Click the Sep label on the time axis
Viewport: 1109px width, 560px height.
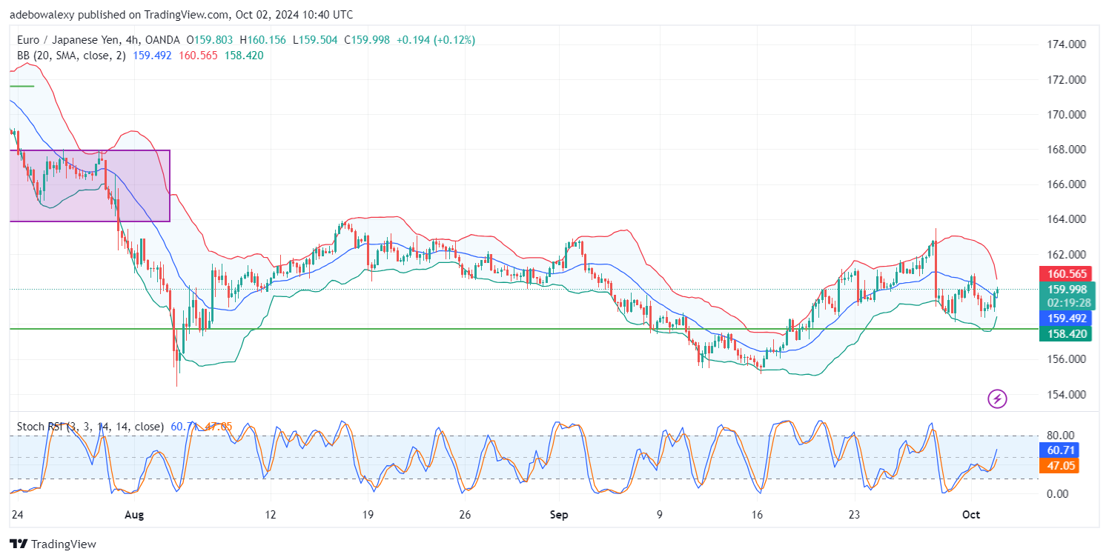pyautogui.click(x=558, y=514)
